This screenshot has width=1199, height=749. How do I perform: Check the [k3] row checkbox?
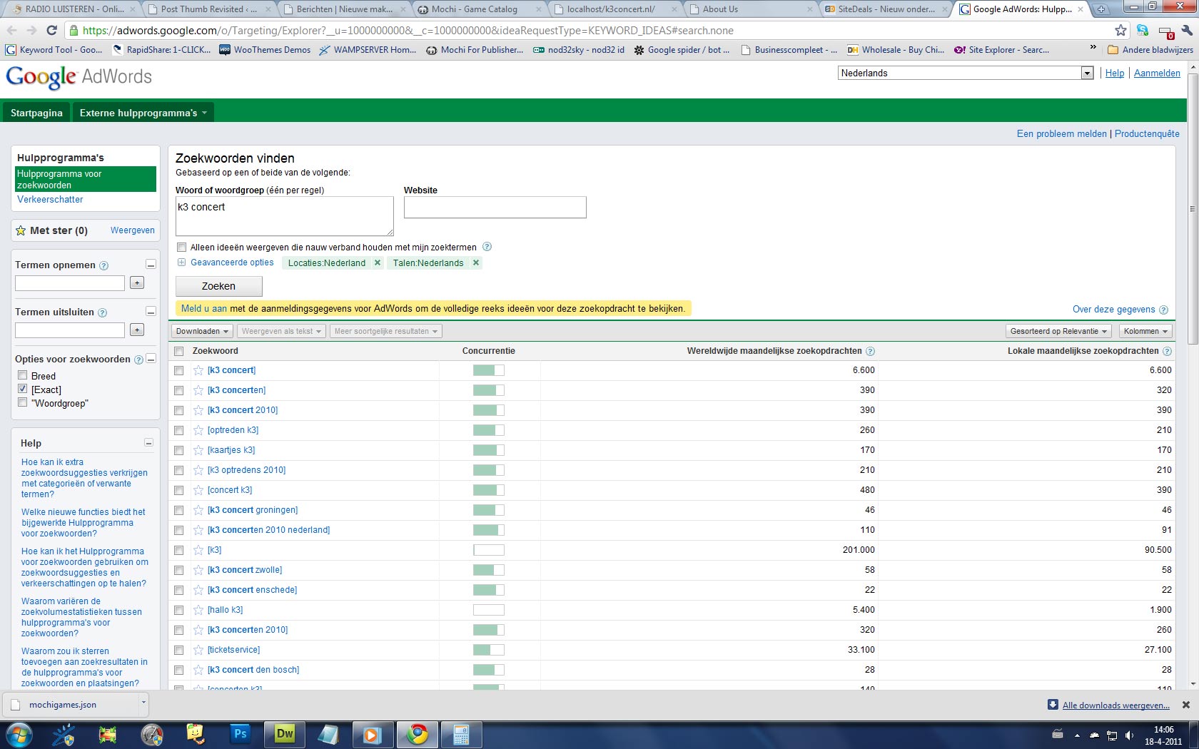pos(179,550)
